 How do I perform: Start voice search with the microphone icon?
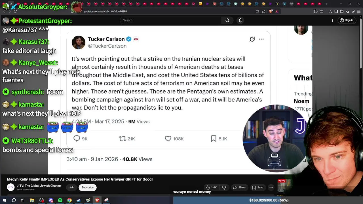(x=240, y=20)
